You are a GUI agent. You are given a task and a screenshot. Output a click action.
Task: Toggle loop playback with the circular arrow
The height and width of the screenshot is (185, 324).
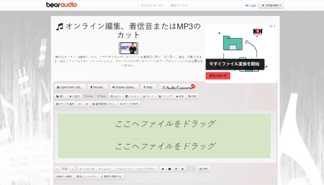[x=176, y=169]
